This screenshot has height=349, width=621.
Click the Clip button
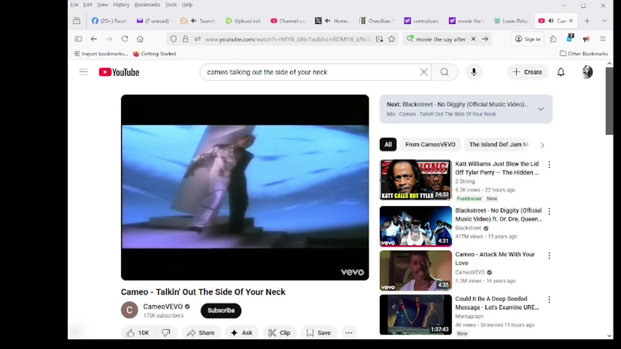click(x=279, y=333)
